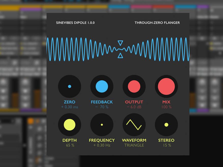Click the '15 %' Stereo value
The height and width of the screenshot is (167, 223).
167,145
